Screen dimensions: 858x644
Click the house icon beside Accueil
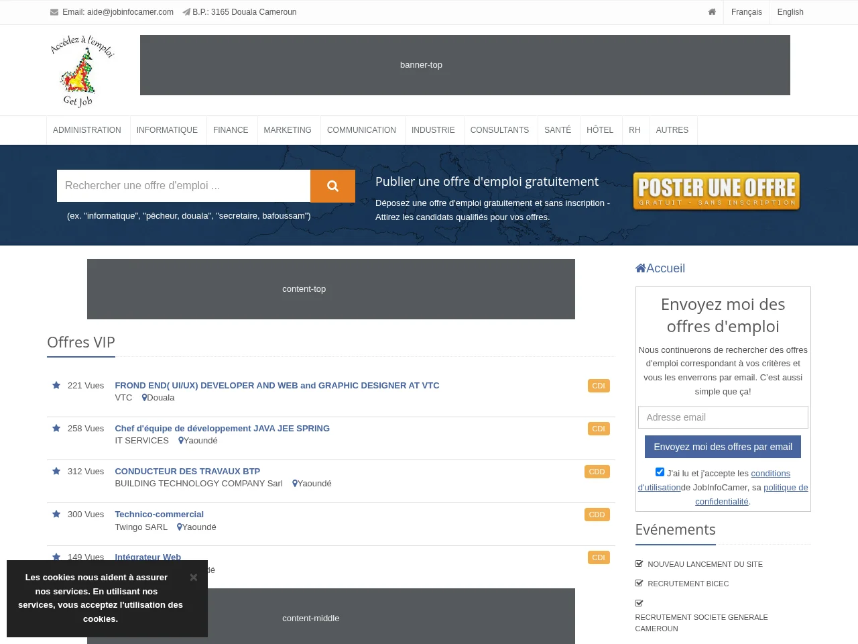(641, 268)
